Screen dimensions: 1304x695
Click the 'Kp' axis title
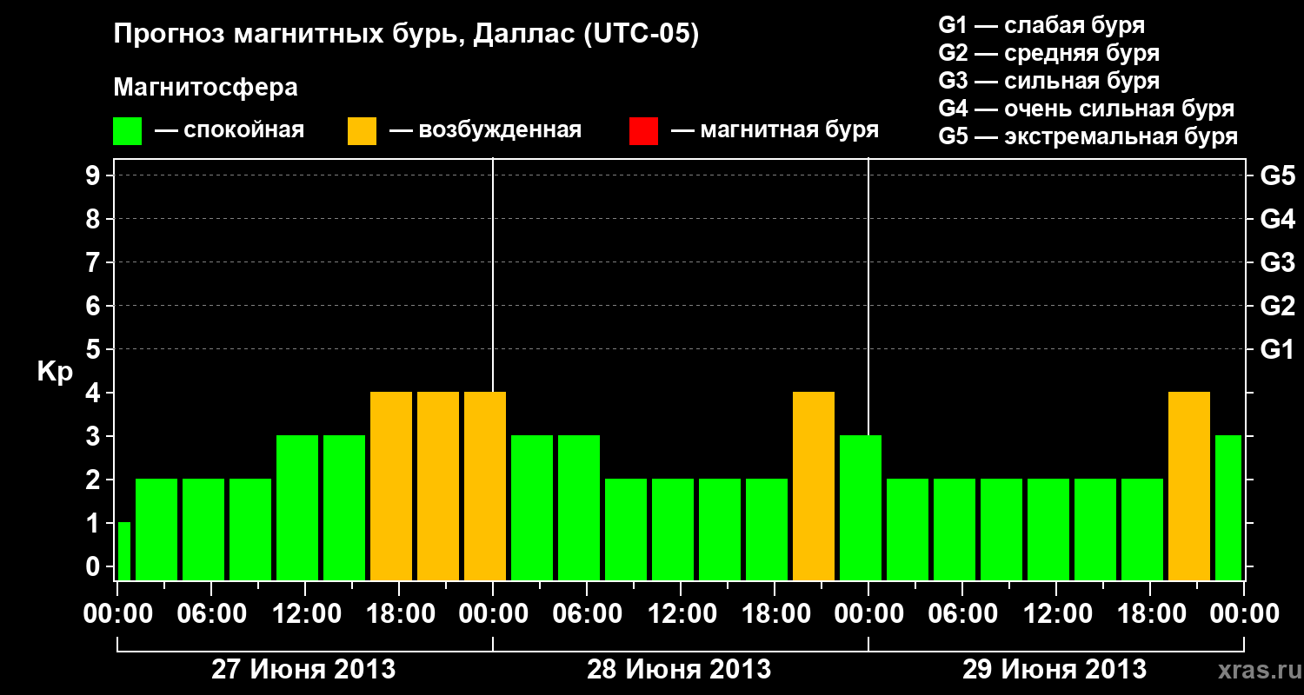[55, 373]
